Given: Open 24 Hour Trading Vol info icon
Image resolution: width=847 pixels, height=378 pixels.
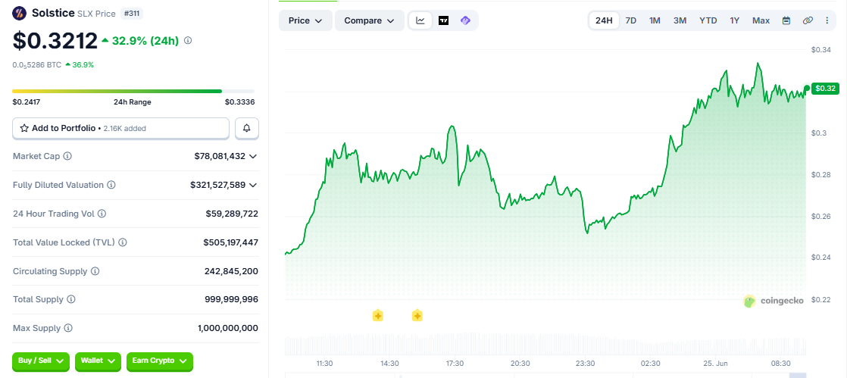Looking at the screenshot, I should coord(102,214).
